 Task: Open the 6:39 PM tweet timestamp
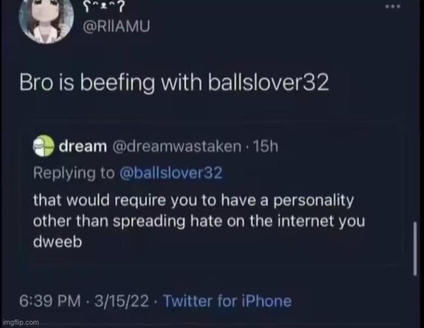[x=50, y=301]
